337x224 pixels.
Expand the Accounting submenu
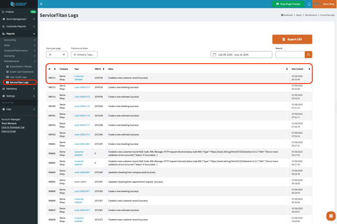pos(19,40)
